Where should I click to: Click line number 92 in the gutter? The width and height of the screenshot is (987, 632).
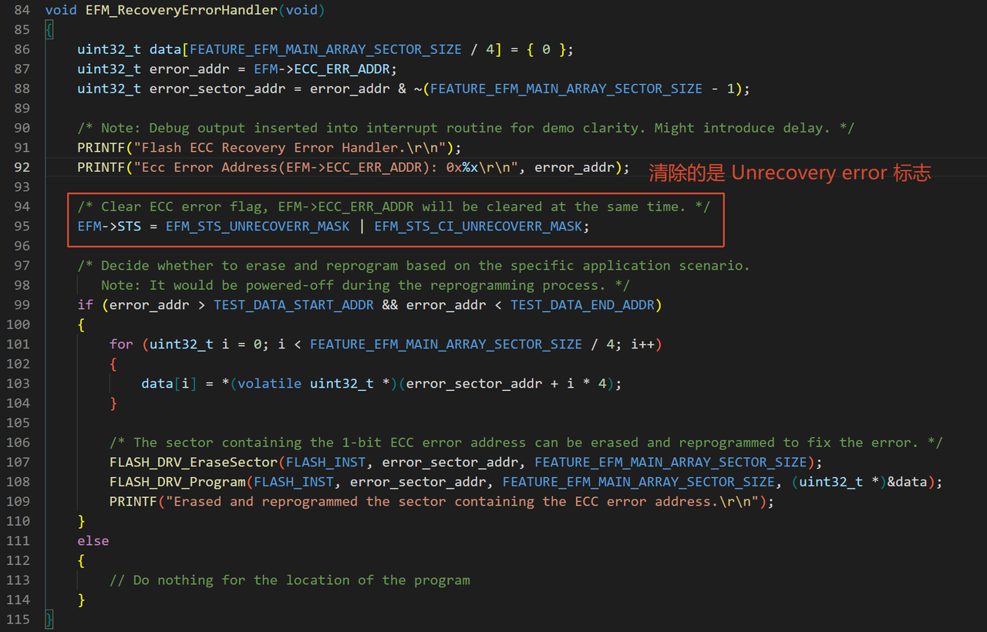[x=22, y=167]
